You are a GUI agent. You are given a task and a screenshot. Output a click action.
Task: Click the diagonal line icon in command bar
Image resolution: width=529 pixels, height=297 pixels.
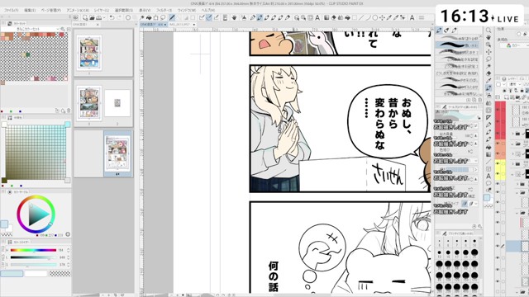361,17
